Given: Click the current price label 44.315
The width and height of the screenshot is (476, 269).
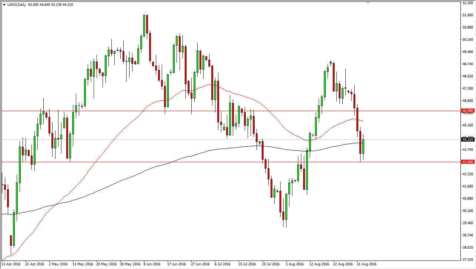Looking at the screenshot, I should (468, 139).
